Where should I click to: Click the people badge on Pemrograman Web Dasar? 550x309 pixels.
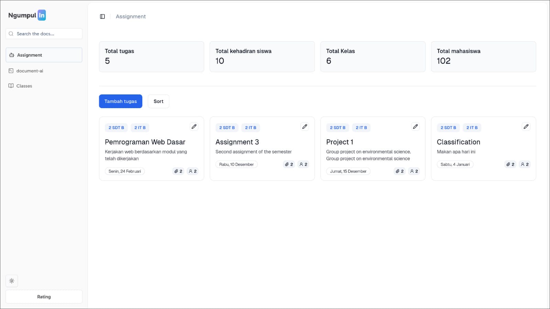click(192, 171)
